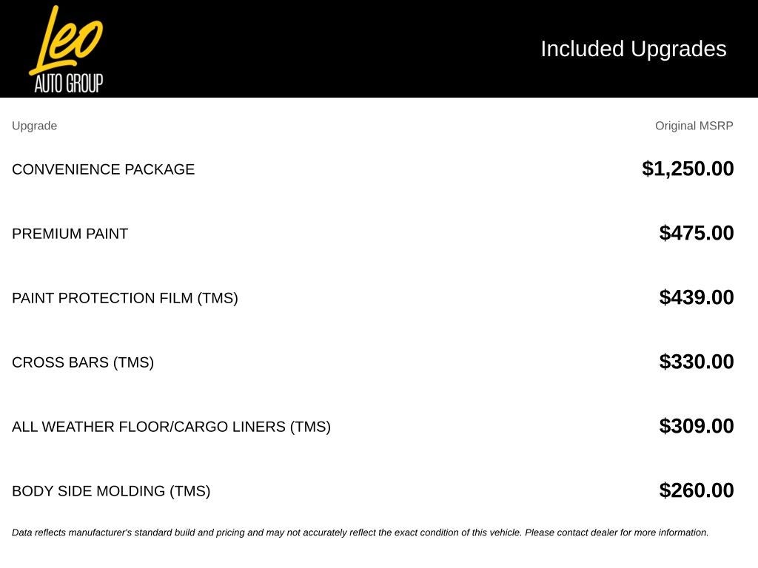The width and height of the screenshot is (758, 568).
Task: Click the Included Upgrades heading
Action: point(634,49)
